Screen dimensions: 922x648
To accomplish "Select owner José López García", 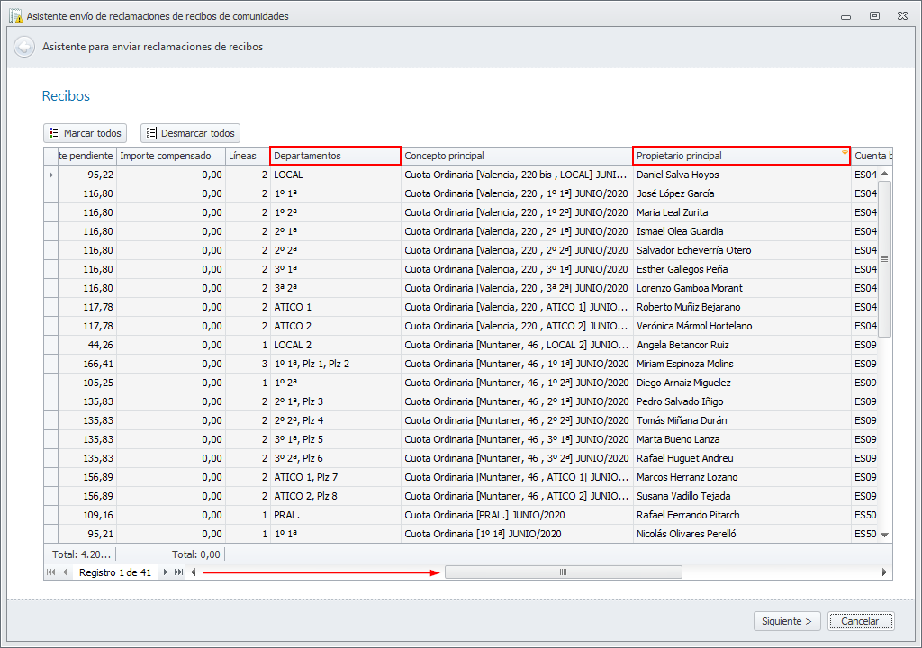I will (x=675, y=193).
